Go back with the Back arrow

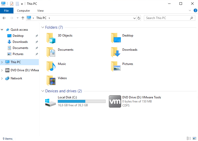pyautogui.click(x=4, y=18)
